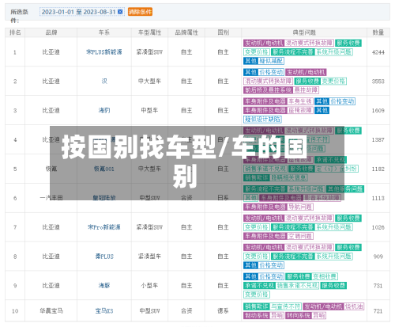Select 混动模式转换故障 tag in 秦PLUS row
Screen dimensions: 395x327
309,248
